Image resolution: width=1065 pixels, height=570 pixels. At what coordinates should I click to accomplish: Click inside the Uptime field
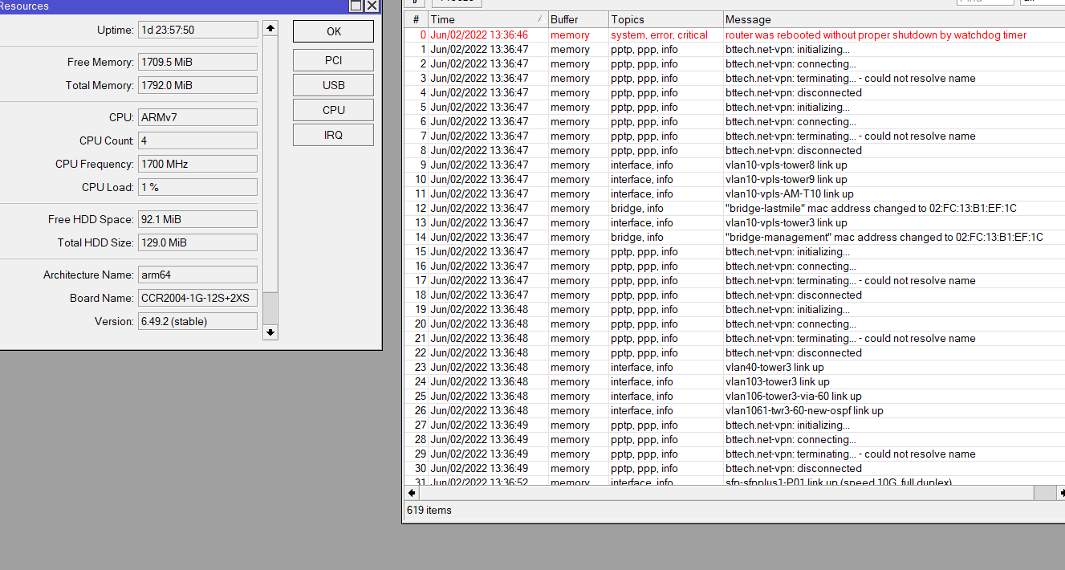197,30
